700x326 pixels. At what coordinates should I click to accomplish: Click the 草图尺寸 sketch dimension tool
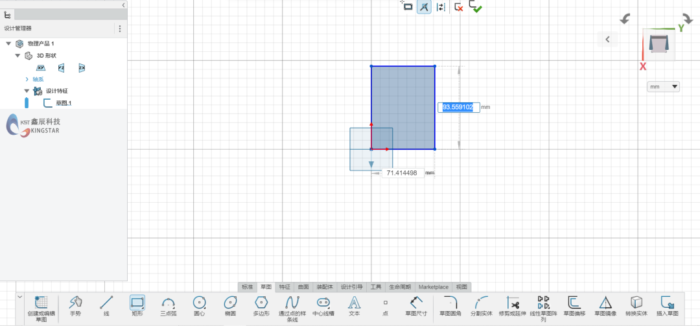(x=416, y=305)
